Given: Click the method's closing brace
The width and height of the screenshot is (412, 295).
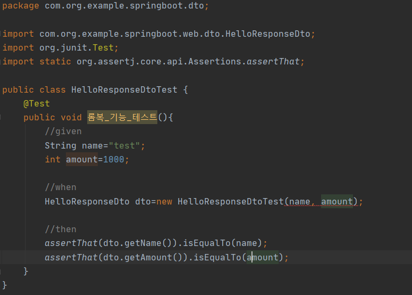Looking at the screenshot, I should (x=26, y=271).
